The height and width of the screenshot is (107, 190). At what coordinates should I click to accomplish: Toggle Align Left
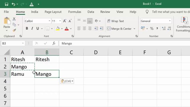click(79, 29)
